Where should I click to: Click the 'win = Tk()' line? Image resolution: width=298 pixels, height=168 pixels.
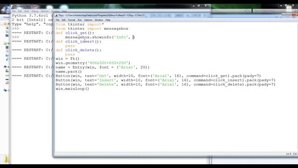tap(68, 59)
